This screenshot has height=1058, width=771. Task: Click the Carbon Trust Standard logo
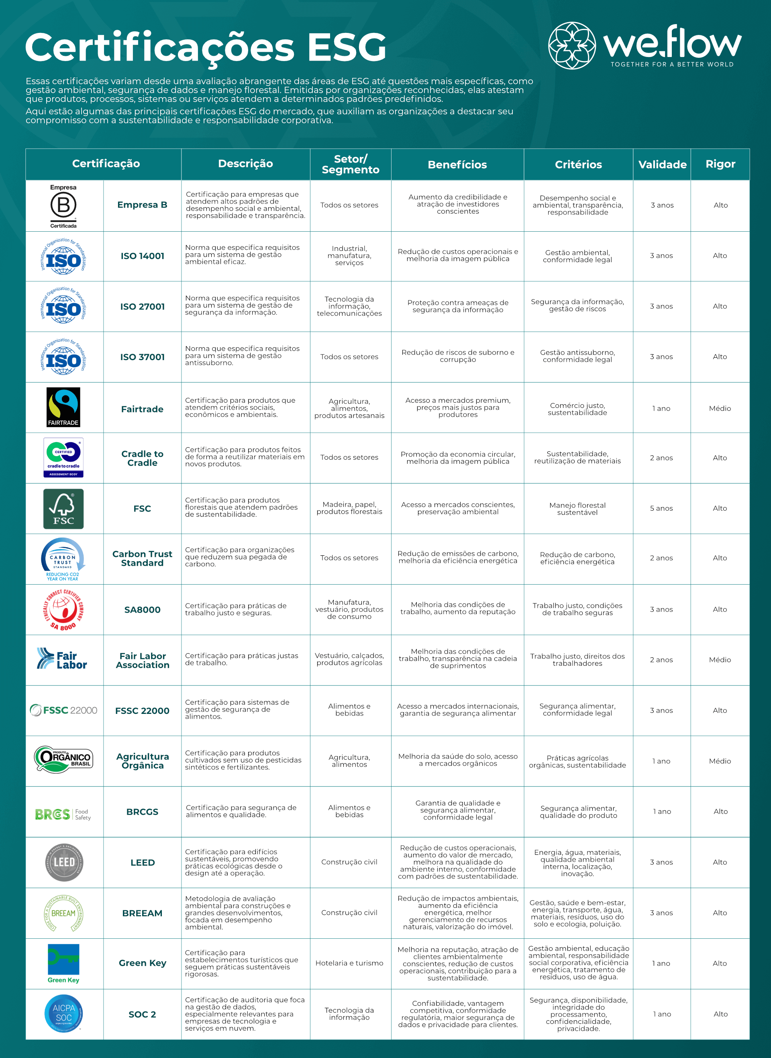tap(63, 559)
